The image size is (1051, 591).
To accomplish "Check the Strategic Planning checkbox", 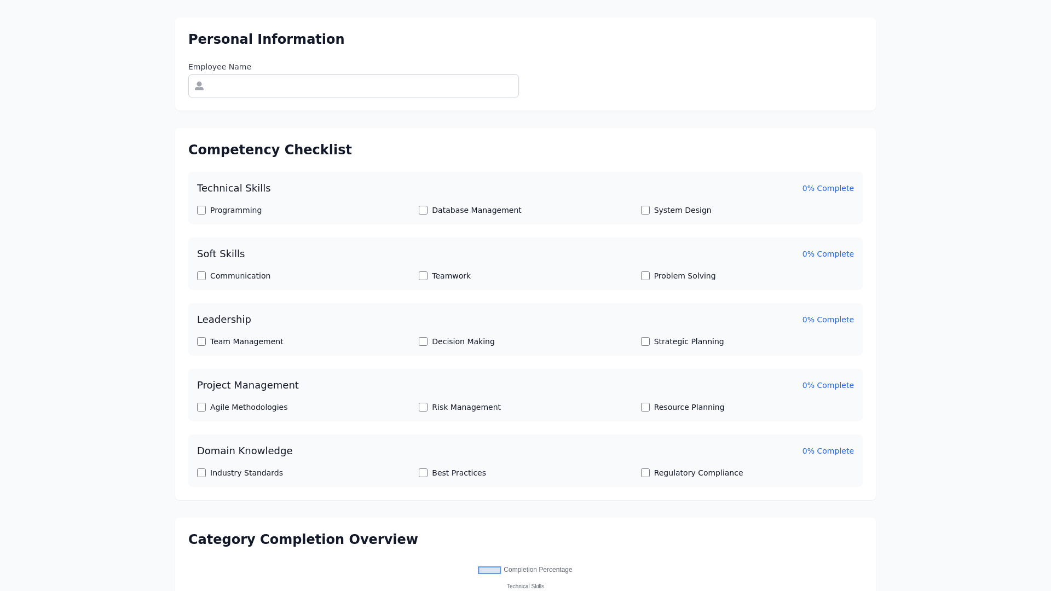I will [645, 341].
